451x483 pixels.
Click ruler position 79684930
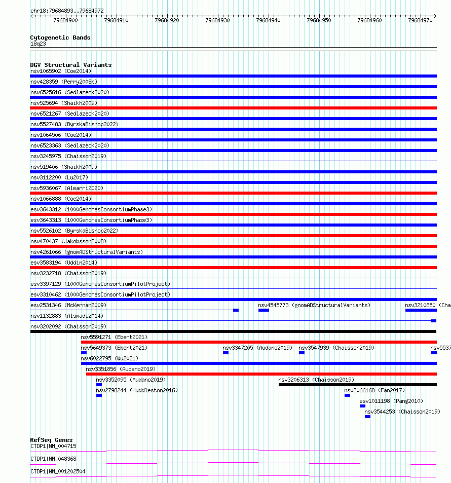tap(217, 20)
